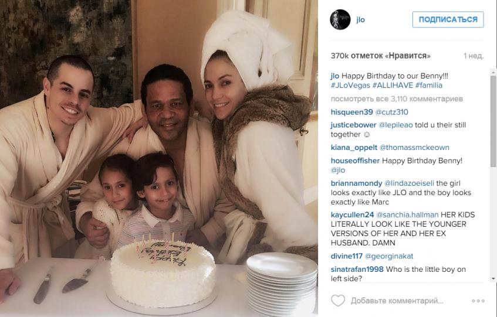This screenshot has width=497, height=317.
Task: Click the birthday photo image
Action: click(159, 158)
